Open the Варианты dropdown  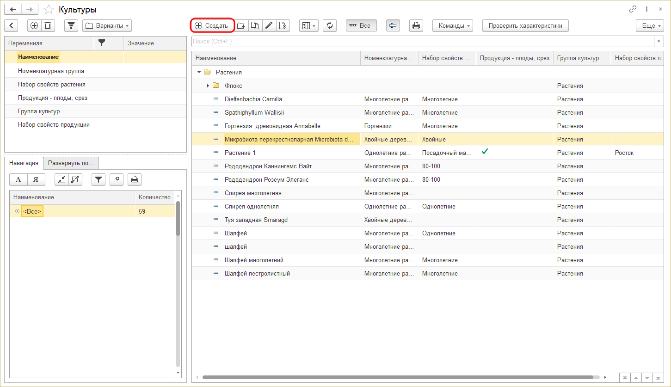(x=107, y=25)
